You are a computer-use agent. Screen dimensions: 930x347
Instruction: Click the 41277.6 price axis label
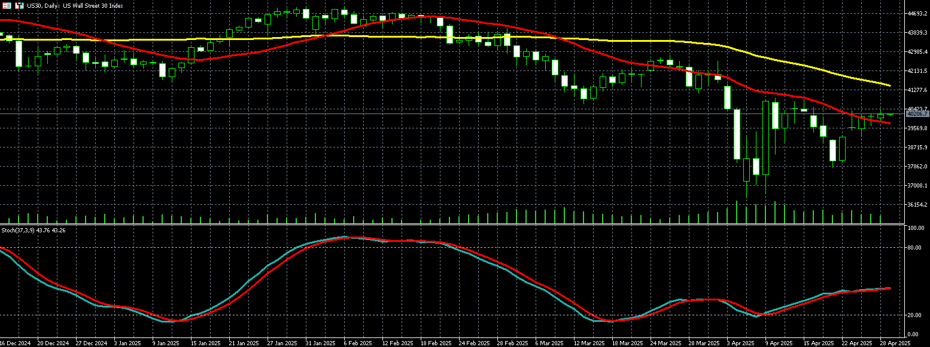click(x=917, y=90)
